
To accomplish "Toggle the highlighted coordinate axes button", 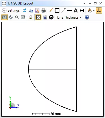I will pyautogui.click(x=99, y=10).
